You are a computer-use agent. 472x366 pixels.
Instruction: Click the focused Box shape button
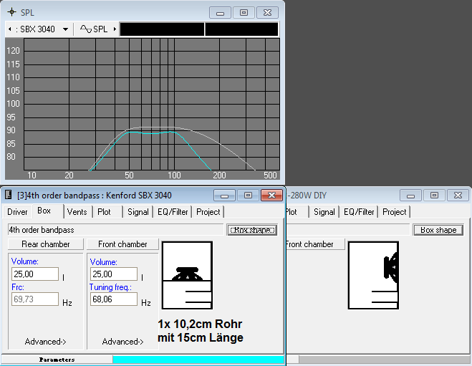[252, 230]
